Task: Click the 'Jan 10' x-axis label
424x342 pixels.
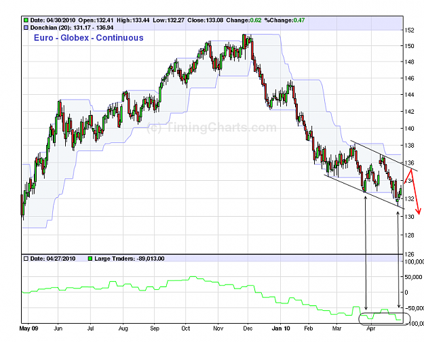Action: point(281,328)
